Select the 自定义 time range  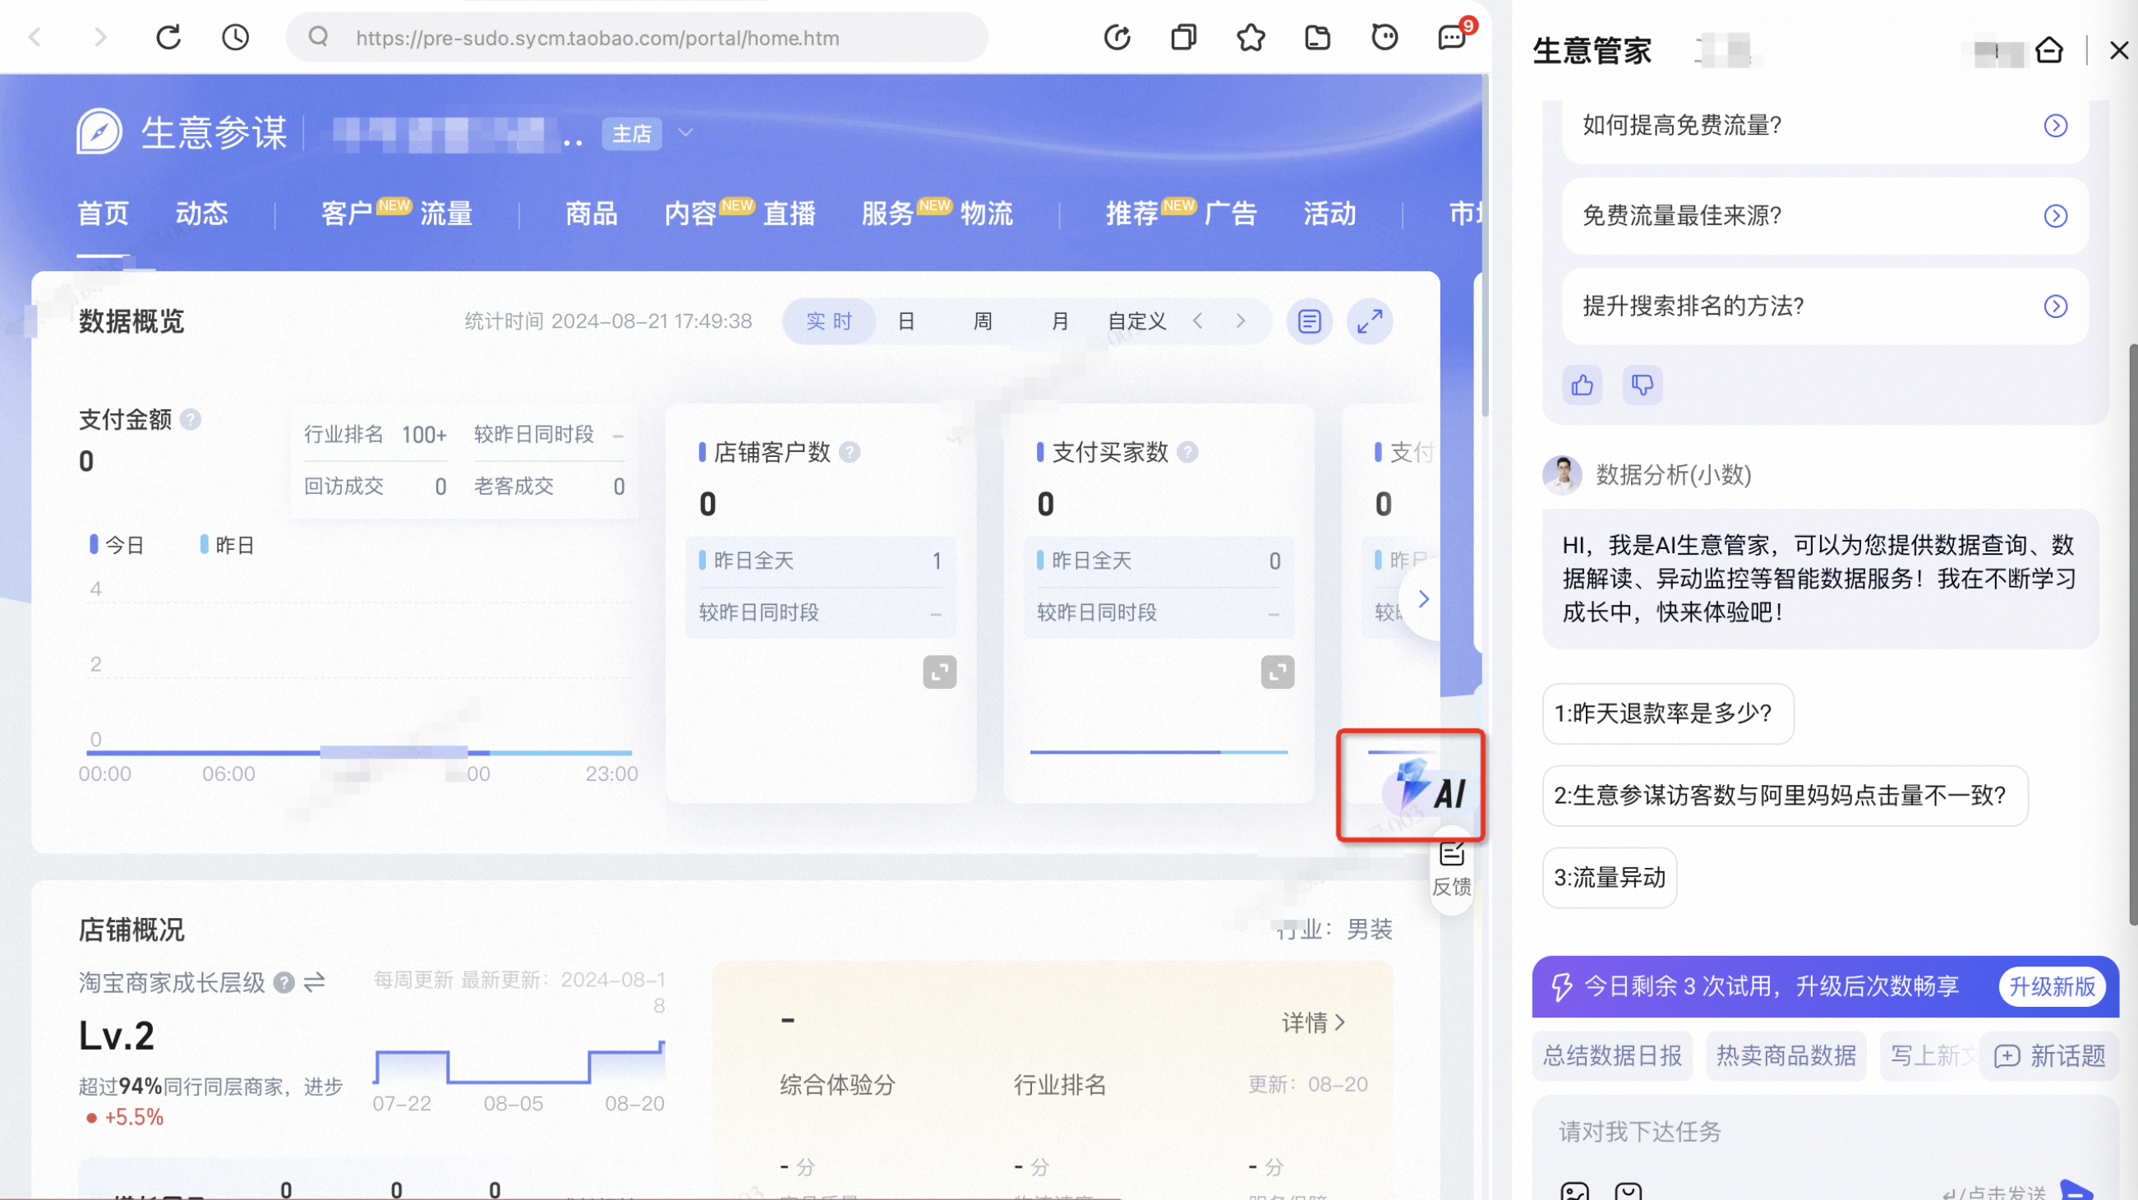pos(1136,321)
